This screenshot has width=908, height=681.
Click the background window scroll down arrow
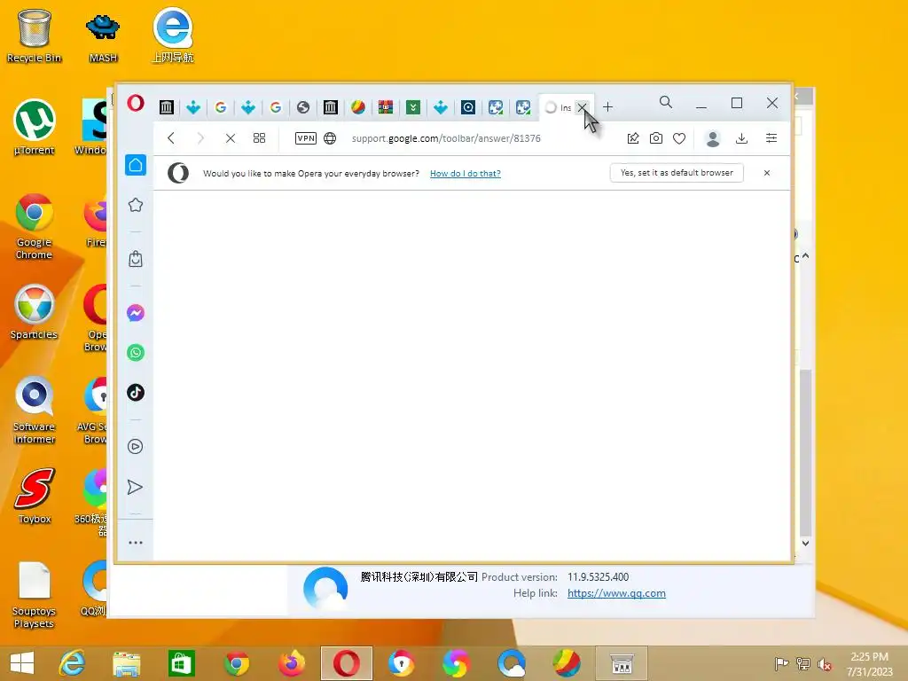805,544
